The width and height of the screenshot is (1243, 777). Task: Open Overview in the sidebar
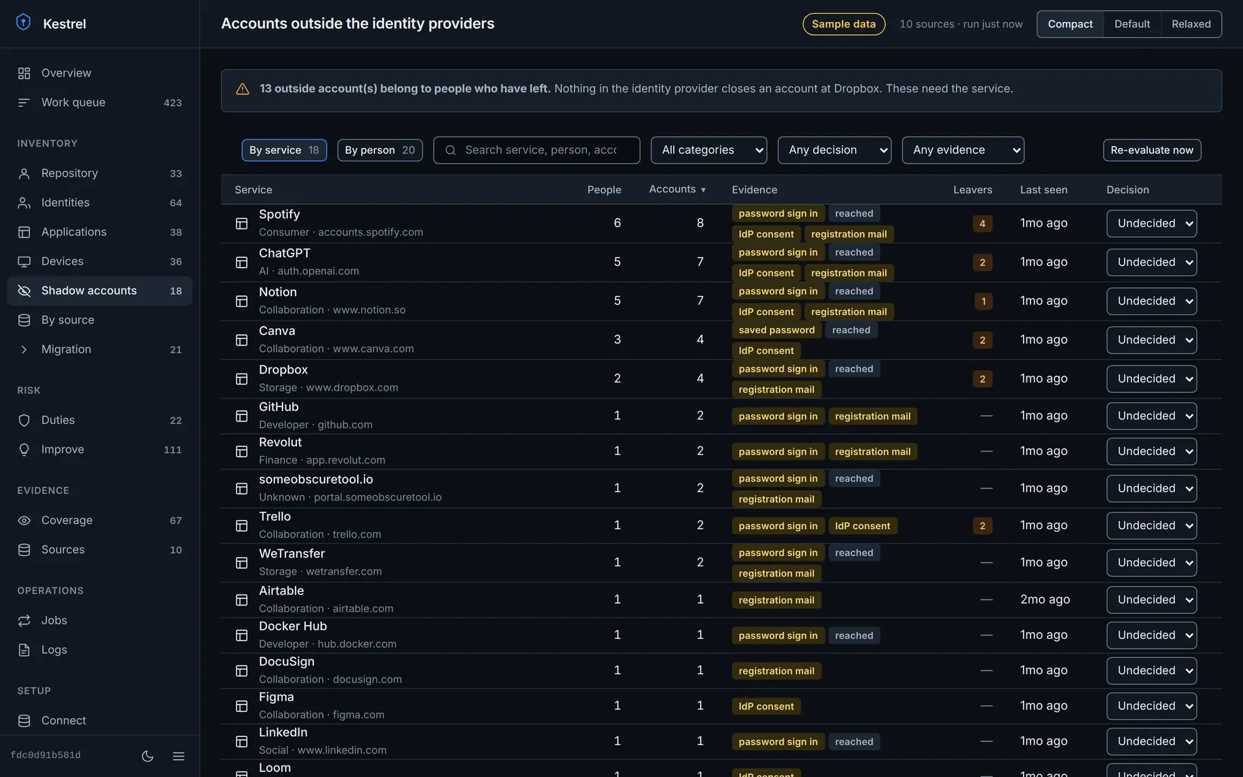99,73
